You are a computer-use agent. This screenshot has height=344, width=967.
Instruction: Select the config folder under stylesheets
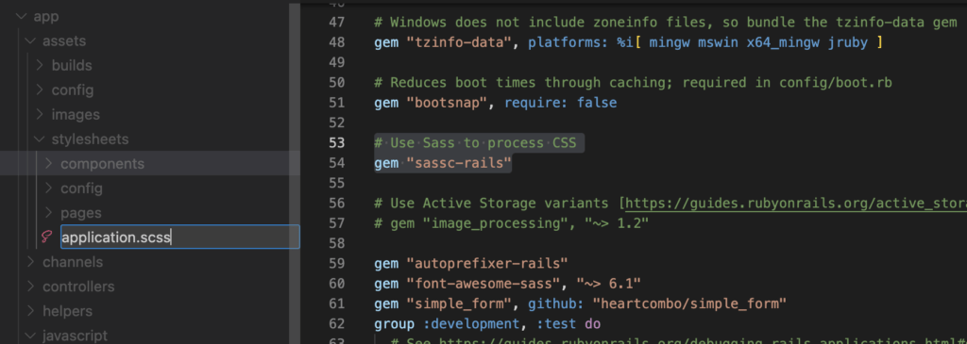tap(81, 188)
